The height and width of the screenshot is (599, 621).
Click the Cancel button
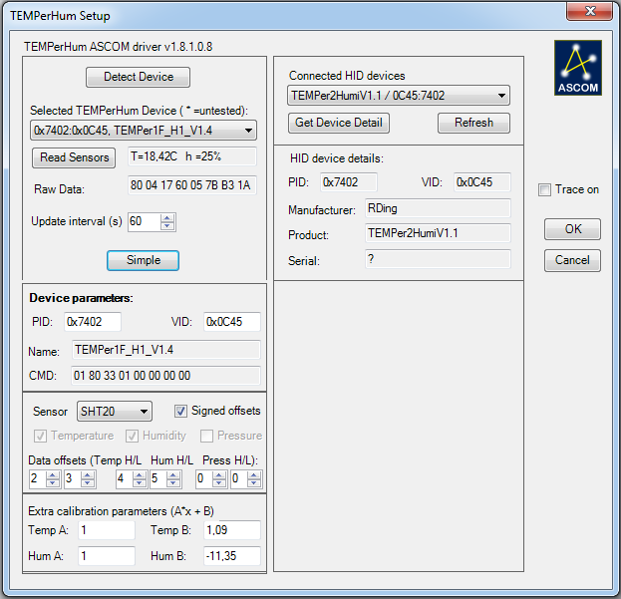(x=572, y=260)
